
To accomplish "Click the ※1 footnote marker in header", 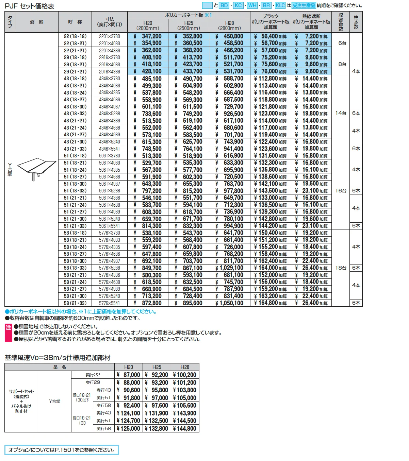I will [x=208, y=15].
